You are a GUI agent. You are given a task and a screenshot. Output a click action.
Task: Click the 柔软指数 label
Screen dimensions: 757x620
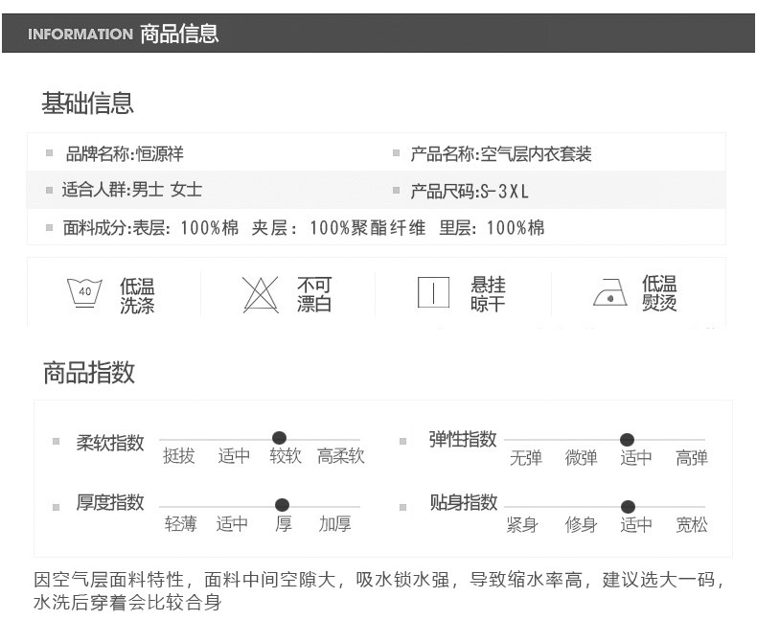pyautogui.click(x=110, y=443)
